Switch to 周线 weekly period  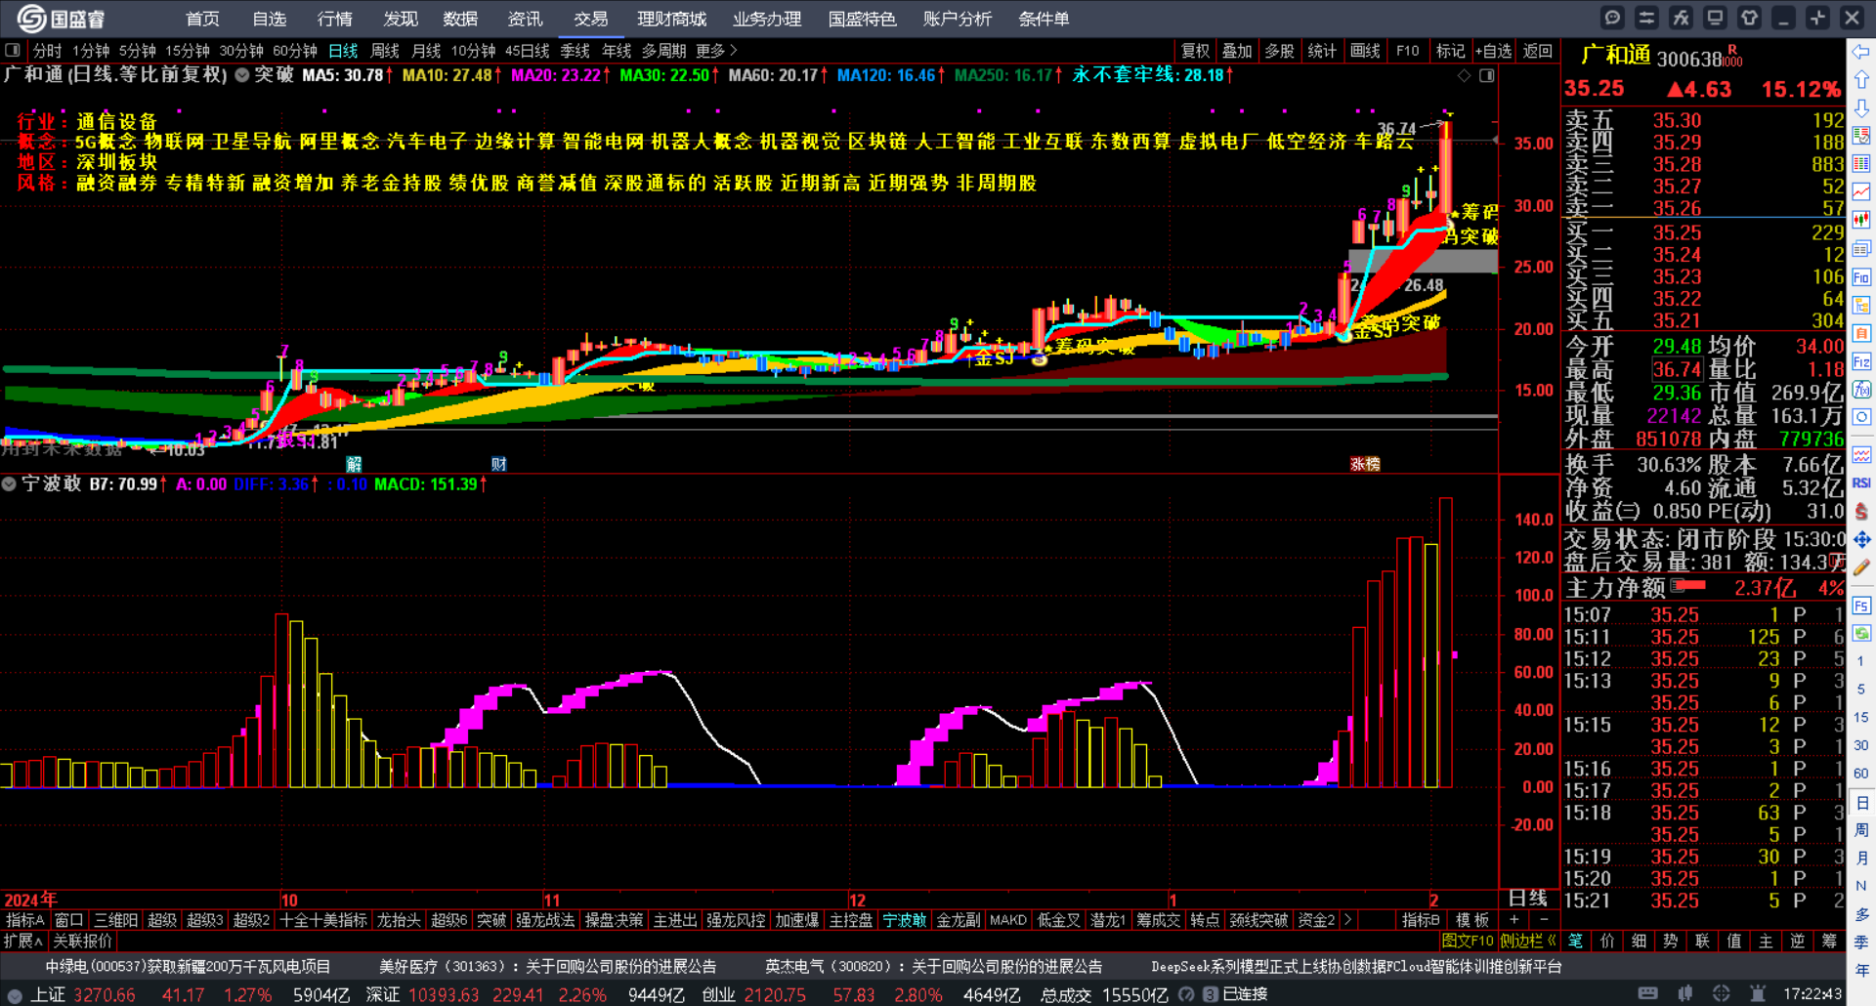(385, 51)
